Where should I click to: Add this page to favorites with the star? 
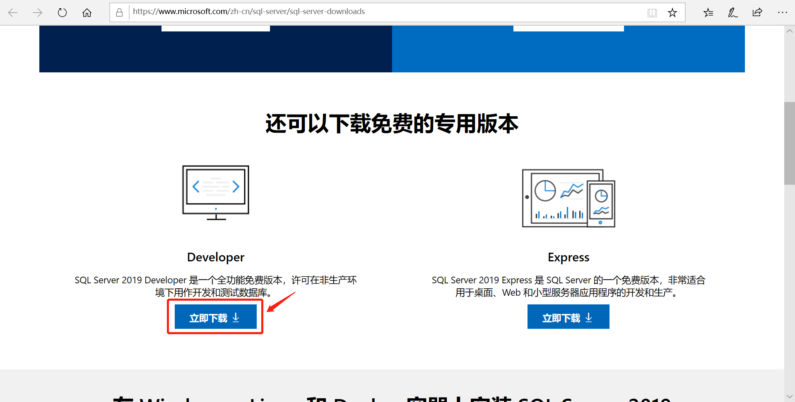tap(672, 13)
